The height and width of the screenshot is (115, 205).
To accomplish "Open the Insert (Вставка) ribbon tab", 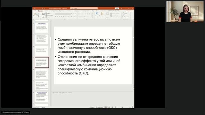I will point(46,11).
